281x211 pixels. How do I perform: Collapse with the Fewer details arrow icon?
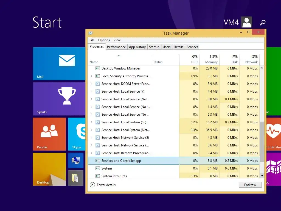92,185
